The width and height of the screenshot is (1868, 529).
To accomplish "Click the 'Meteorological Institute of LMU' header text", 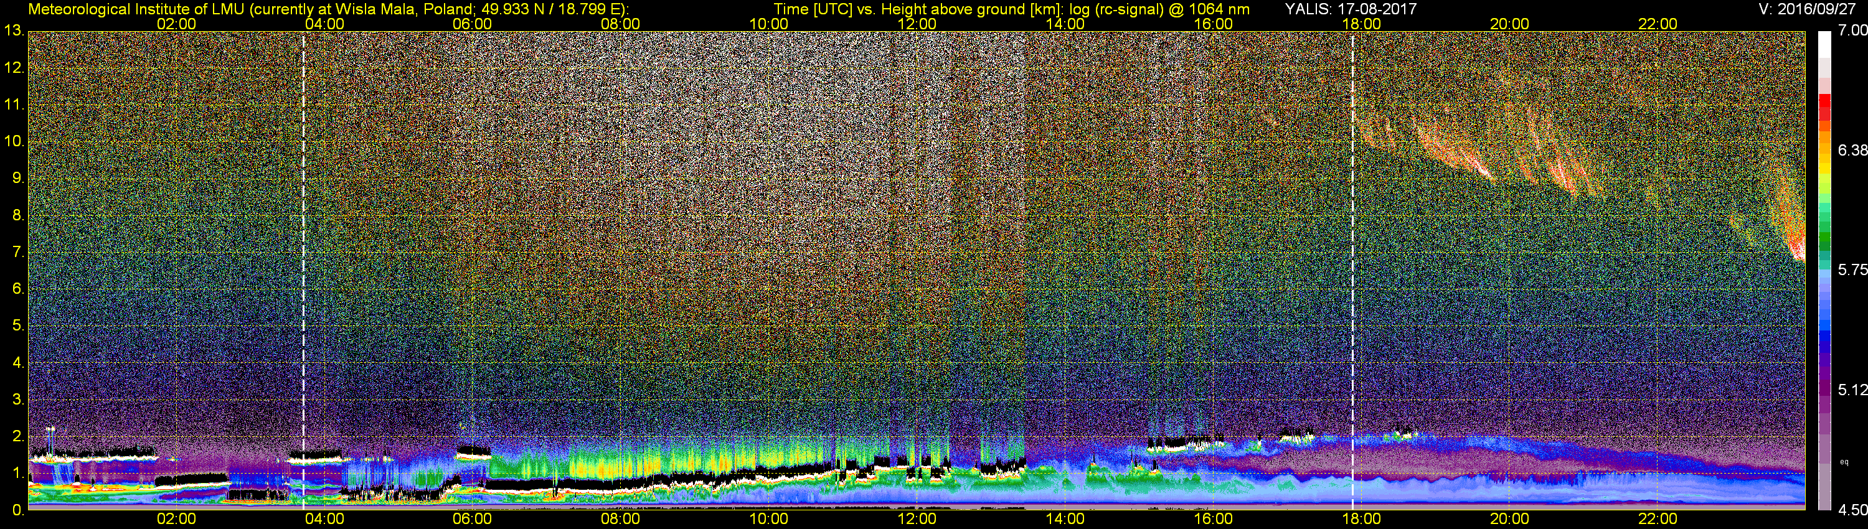I will tap(137, 9).
